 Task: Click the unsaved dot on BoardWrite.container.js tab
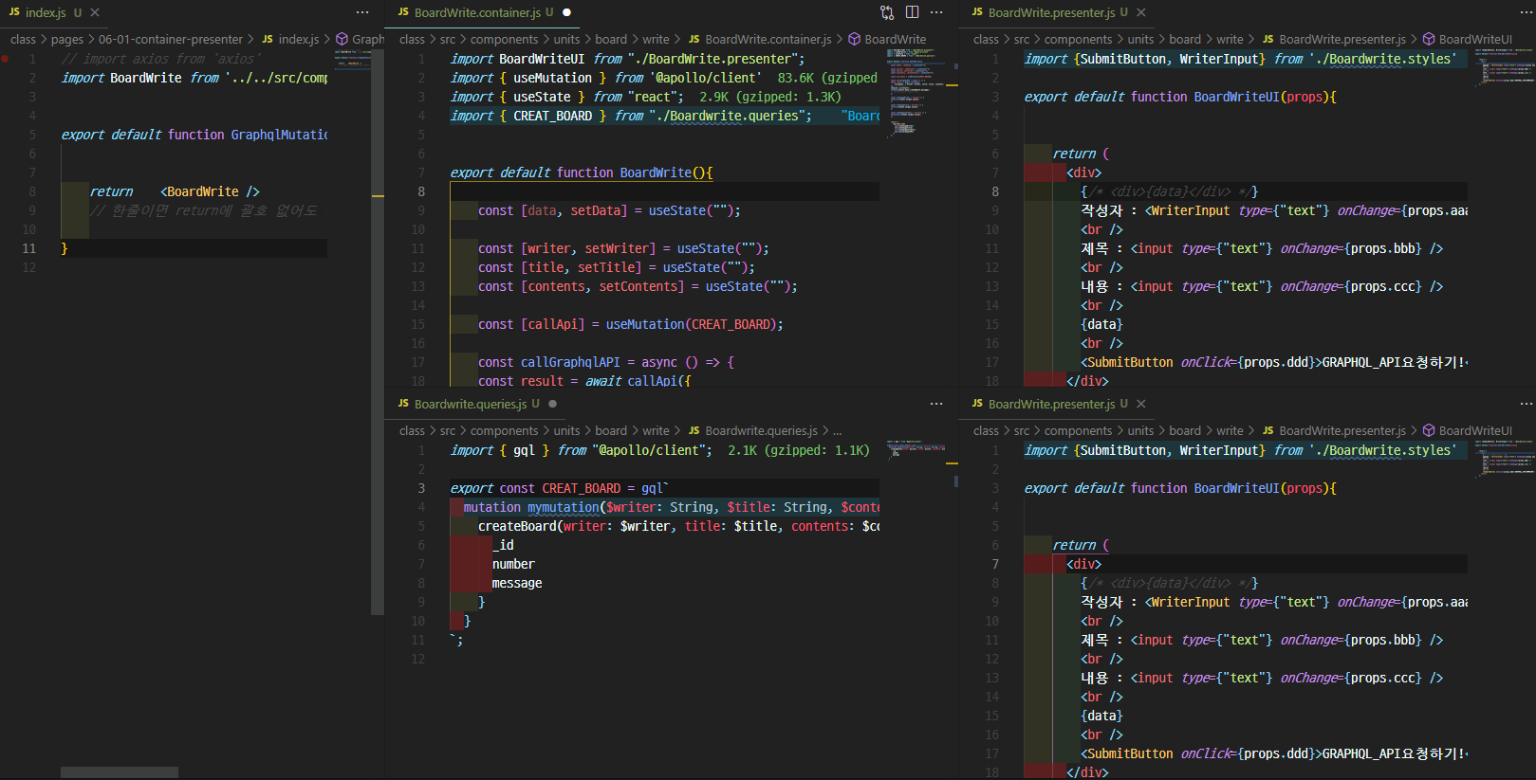click(x=567, y=12)
